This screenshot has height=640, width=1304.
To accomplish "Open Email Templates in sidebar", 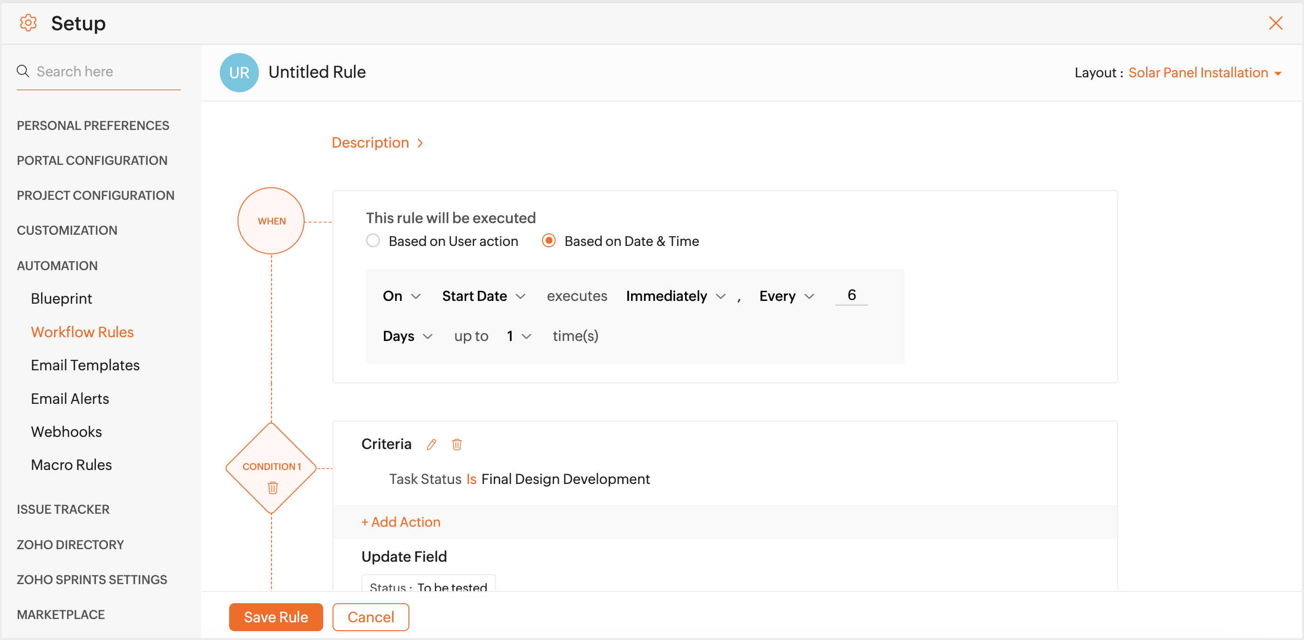I will coord(85,365).
